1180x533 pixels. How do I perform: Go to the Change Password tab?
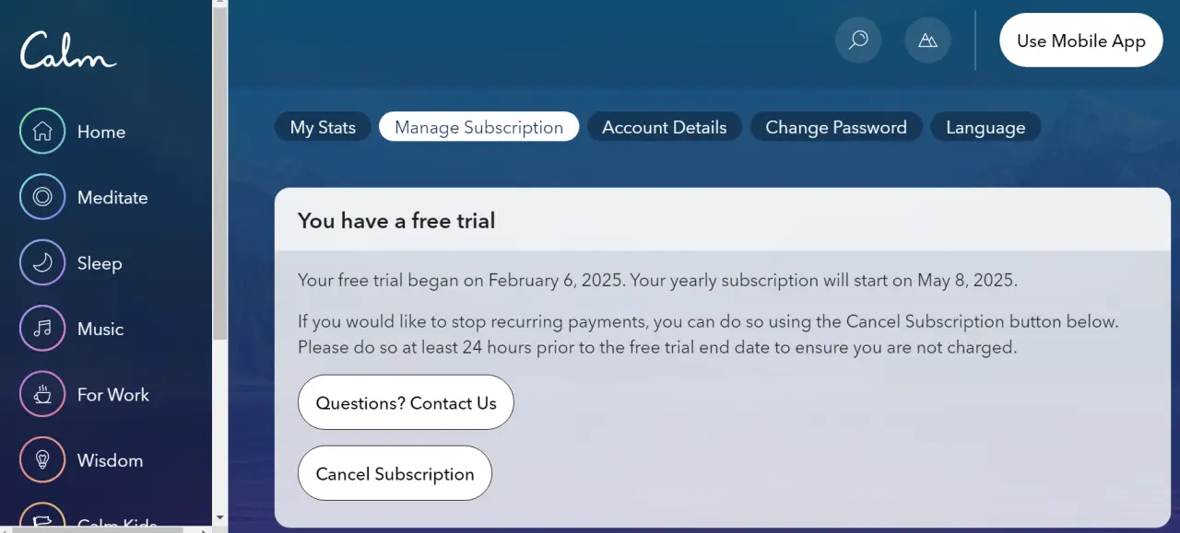(x=836, y=127)
